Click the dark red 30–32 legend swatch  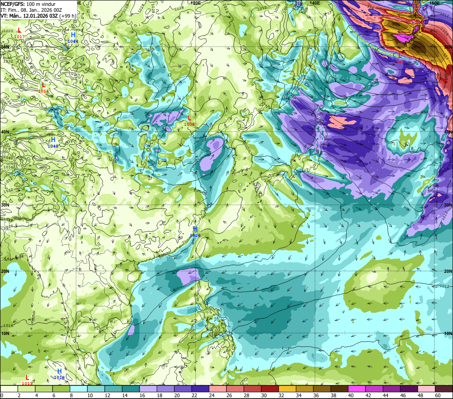click(x=270, y=389)
